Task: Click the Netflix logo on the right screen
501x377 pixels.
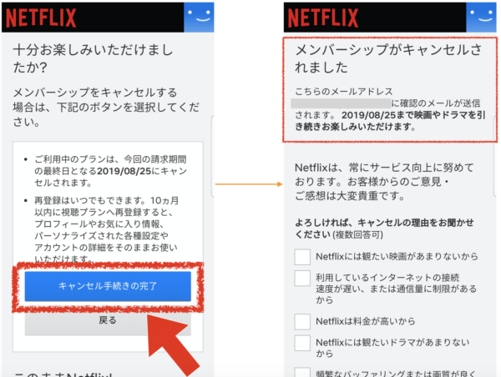Action: tap(323, 18)
